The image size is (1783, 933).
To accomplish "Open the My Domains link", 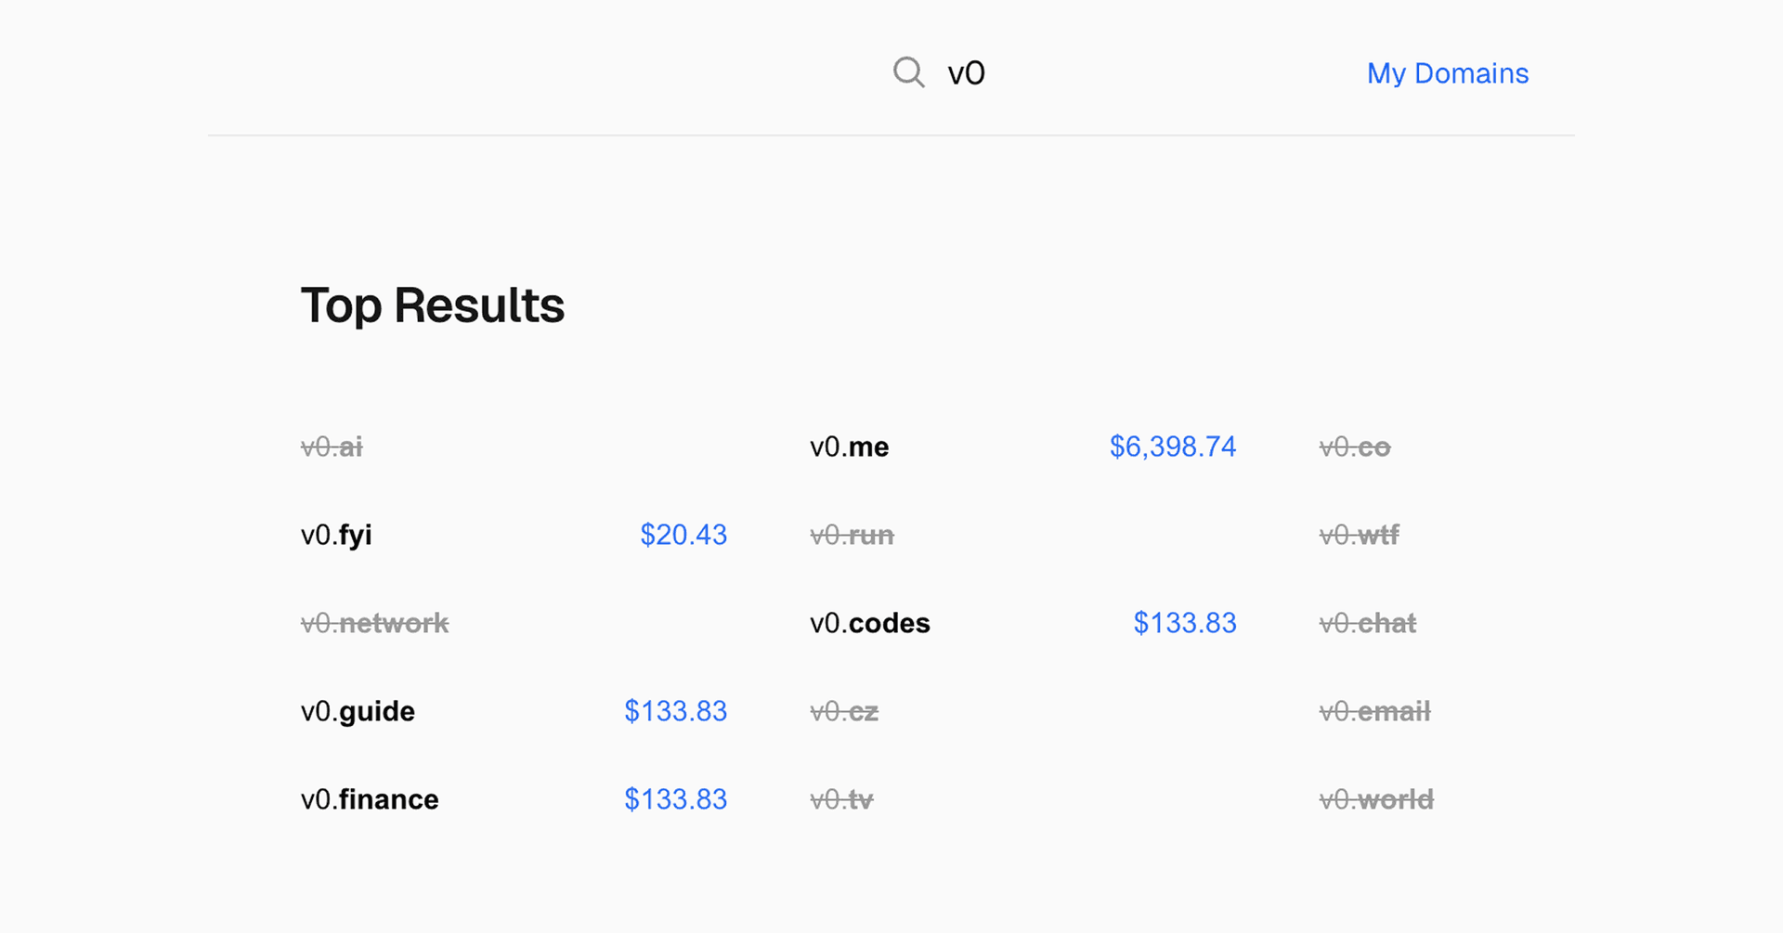I will 1447,73.
